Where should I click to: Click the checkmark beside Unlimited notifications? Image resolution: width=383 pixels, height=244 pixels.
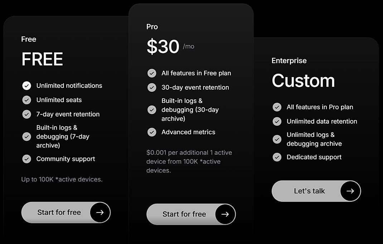pyautogui.click(x=26, y=85)
